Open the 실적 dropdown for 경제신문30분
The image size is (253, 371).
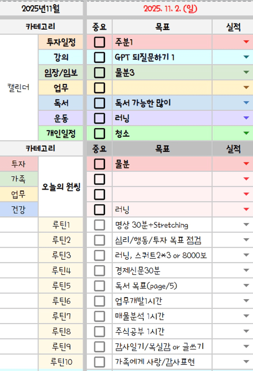coord(246,271)
